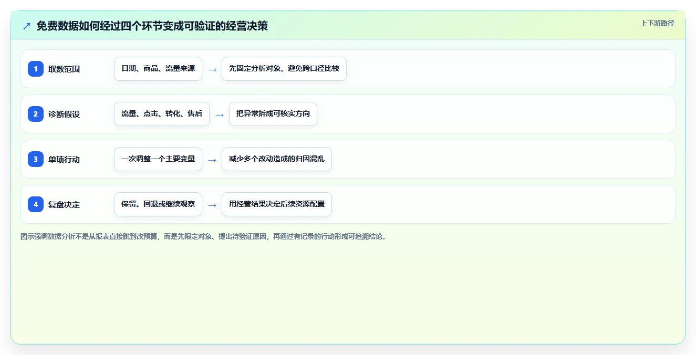
Task: Click the 用经营结果决定后续资源配置 box
Action: (x=277, y=204)
